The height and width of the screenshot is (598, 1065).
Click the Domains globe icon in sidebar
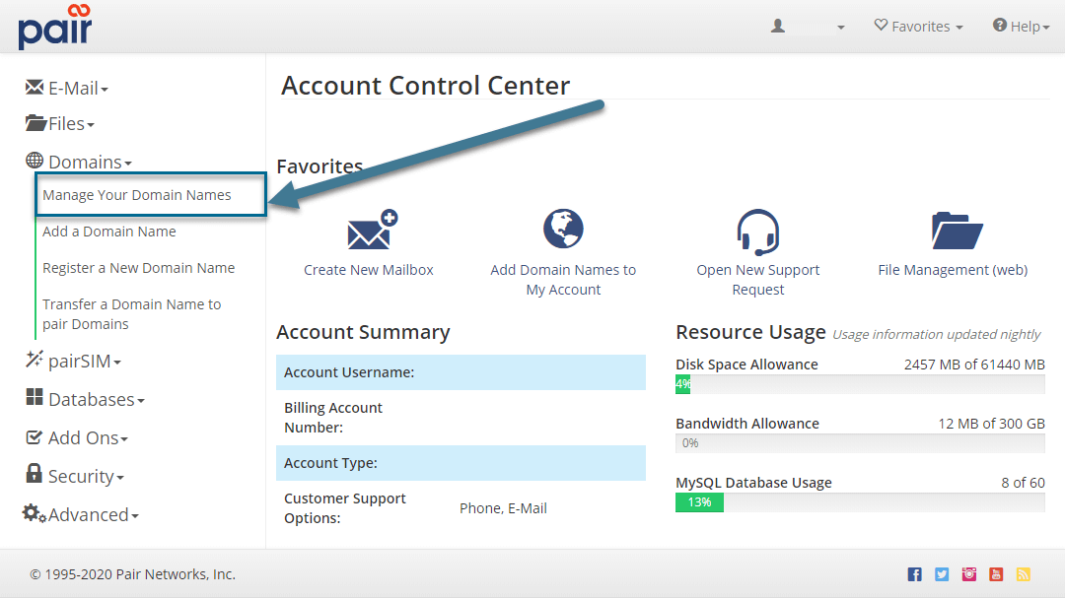[35, 161]
